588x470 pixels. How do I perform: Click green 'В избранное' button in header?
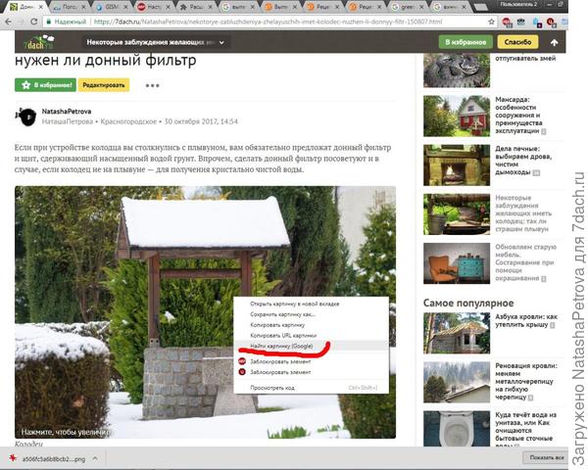coord(464,42)
